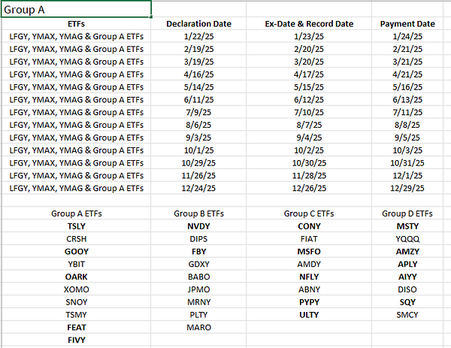Select the TSLY ticker cell
The height and width of the screenshot is (348, 451).
tap(76, 226)
